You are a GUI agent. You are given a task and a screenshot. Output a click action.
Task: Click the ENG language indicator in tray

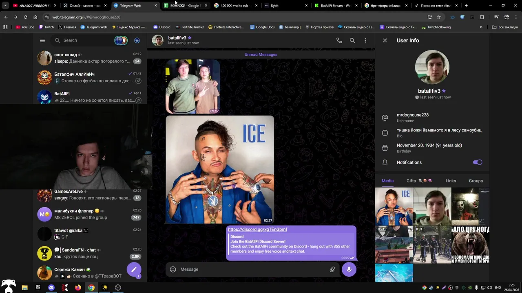498,288
